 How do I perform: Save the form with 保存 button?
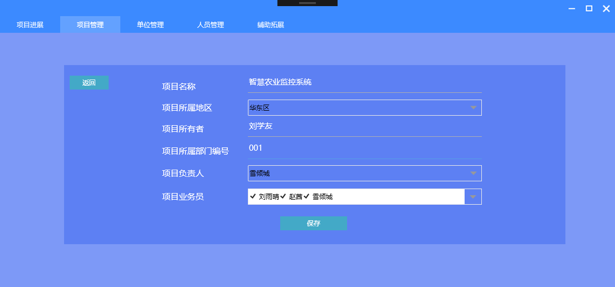tap(314, 223)
